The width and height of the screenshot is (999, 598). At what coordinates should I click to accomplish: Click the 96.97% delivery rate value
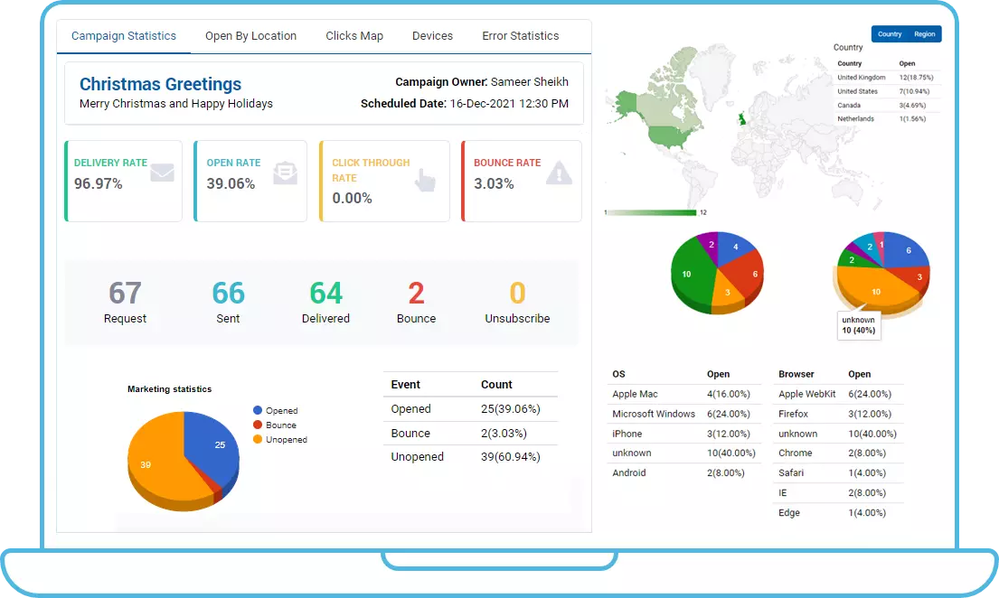(99, 184)
